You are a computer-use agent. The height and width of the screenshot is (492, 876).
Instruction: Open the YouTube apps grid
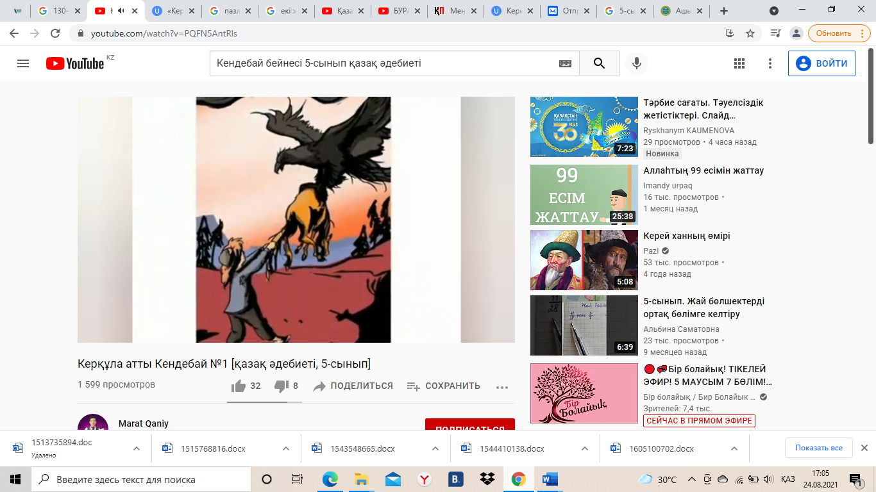pyautogui.click(x=739, y=63)
